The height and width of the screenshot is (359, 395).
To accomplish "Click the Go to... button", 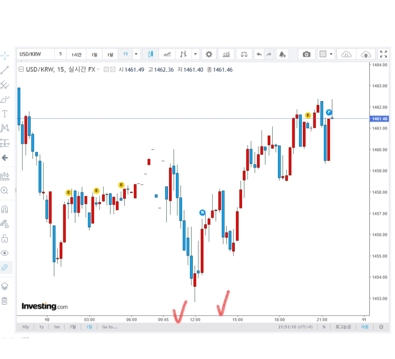I will pos(110,327).
